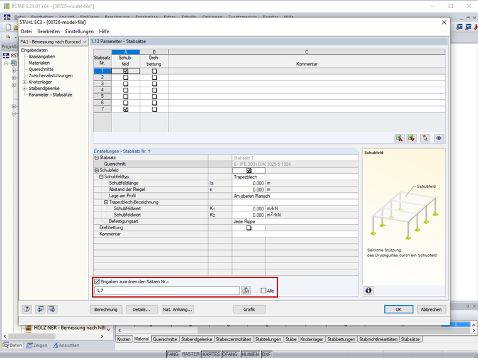
Task: Open Nat. Anhang... settings
Action: (x=177, y=309)
